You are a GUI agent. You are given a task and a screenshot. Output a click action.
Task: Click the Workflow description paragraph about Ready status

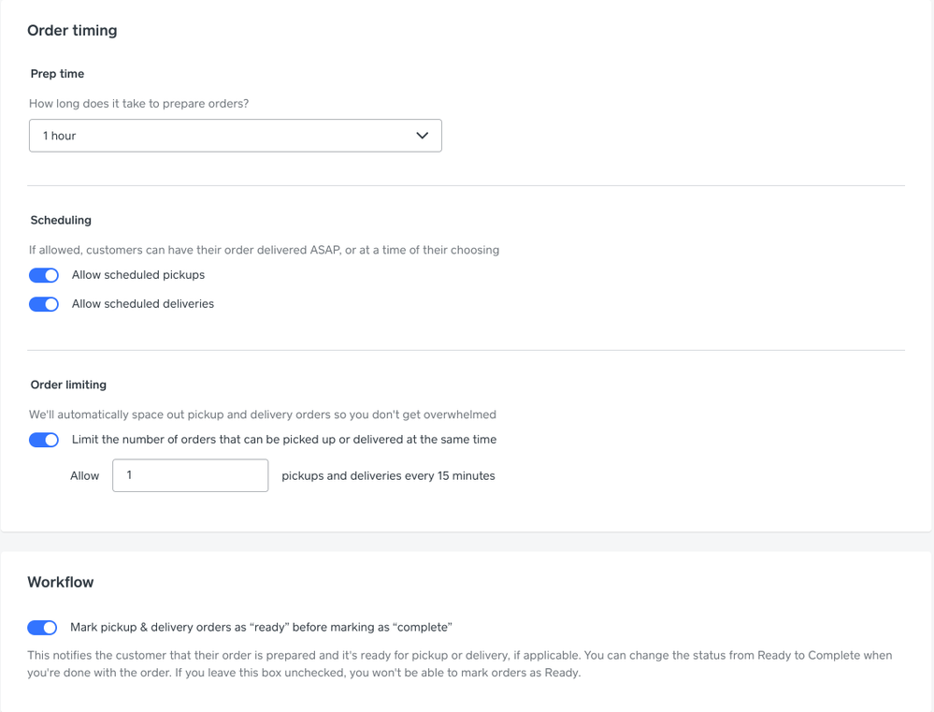coord(460,663)
